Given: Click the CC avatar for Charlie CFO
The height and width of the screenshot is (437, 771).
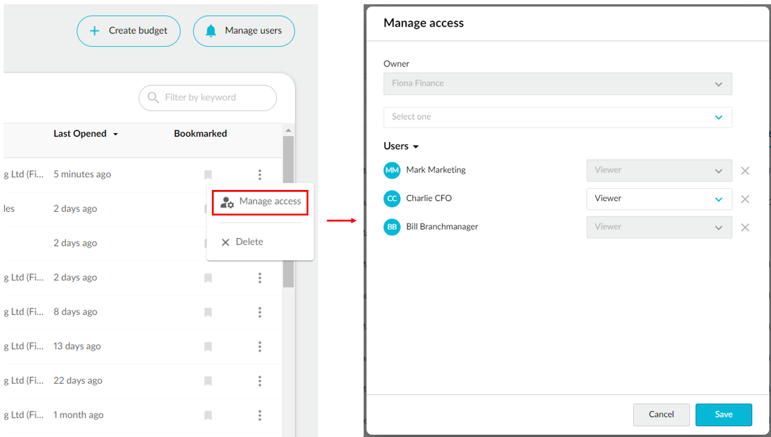Looking at the screenshot, I should [392, 198].
